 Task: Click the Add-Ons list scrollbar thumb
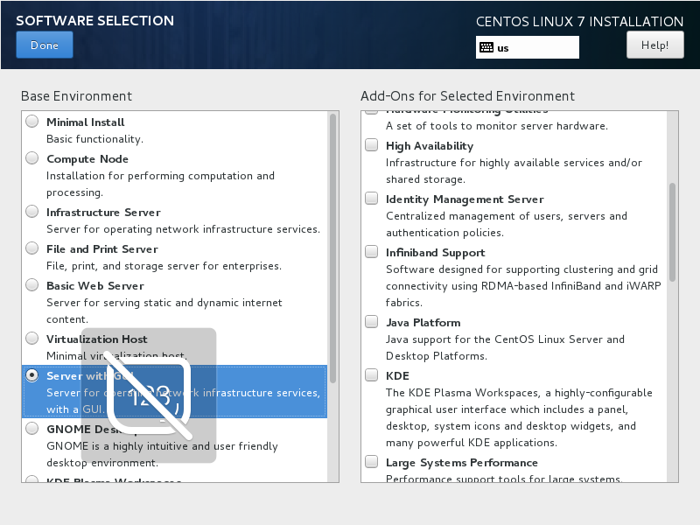673,232
